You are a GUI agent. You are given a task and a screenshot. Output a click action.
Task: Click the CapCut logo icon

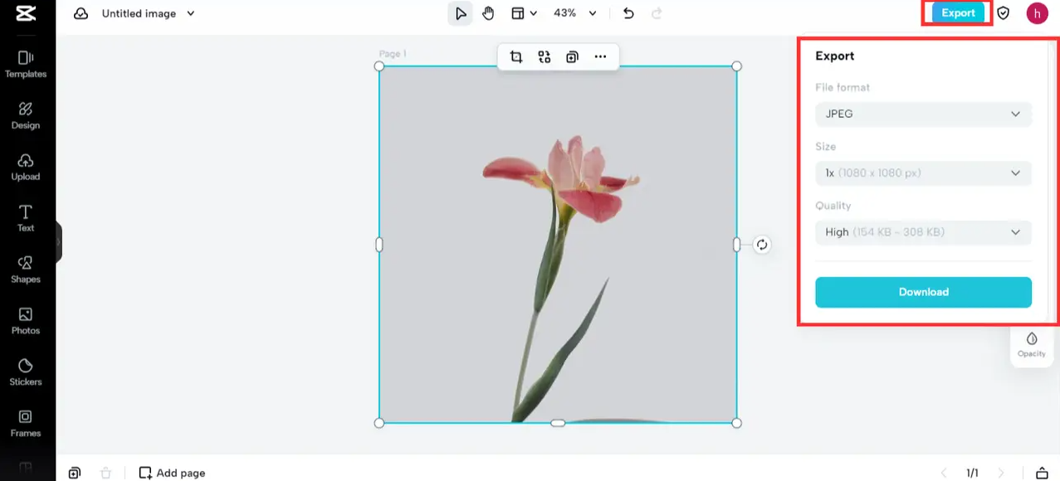tap(26, 14)
